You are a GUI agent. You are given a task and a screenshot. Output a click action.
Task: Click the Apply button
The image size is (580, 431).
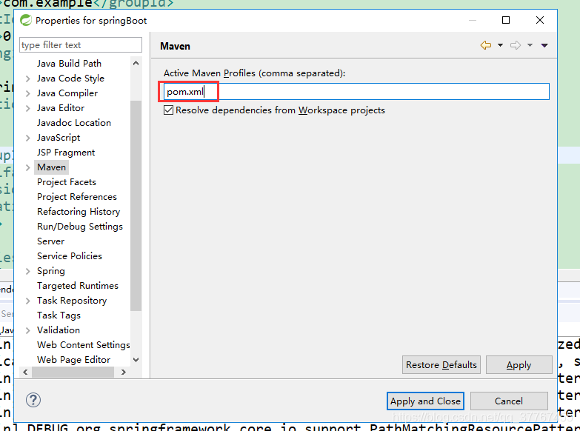519,365
